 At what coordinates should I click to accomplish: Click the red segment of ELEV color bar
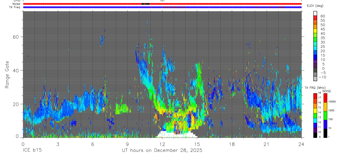(x=315, y=18)
